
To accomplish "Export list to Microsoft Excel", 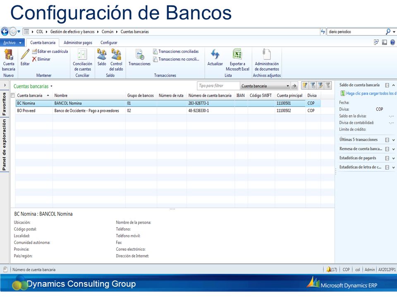I will click(x=237, y=60).
